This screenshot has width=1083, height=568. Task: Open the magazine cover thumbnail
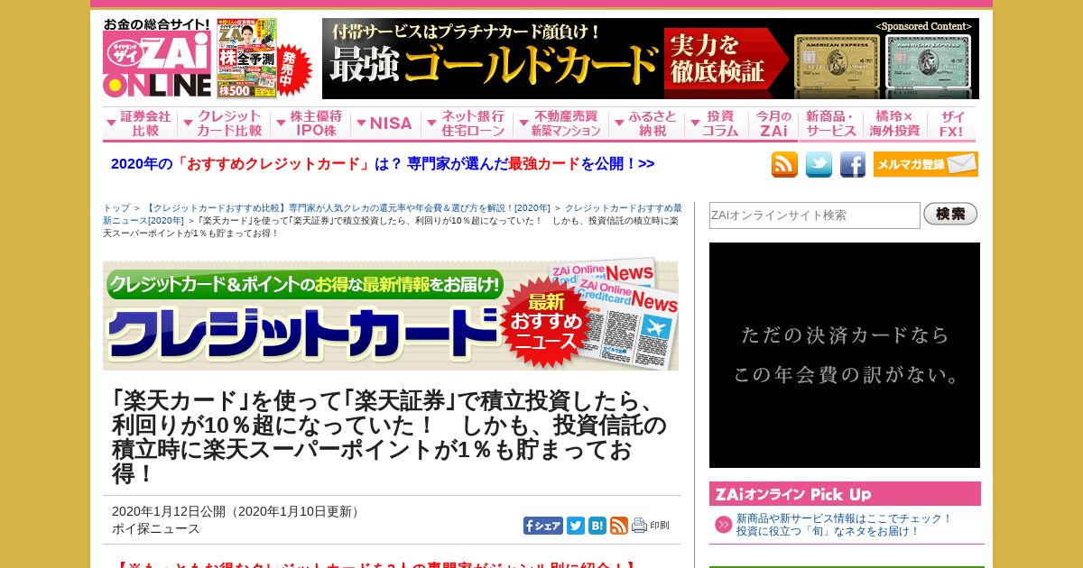click(x=247, y=58)
